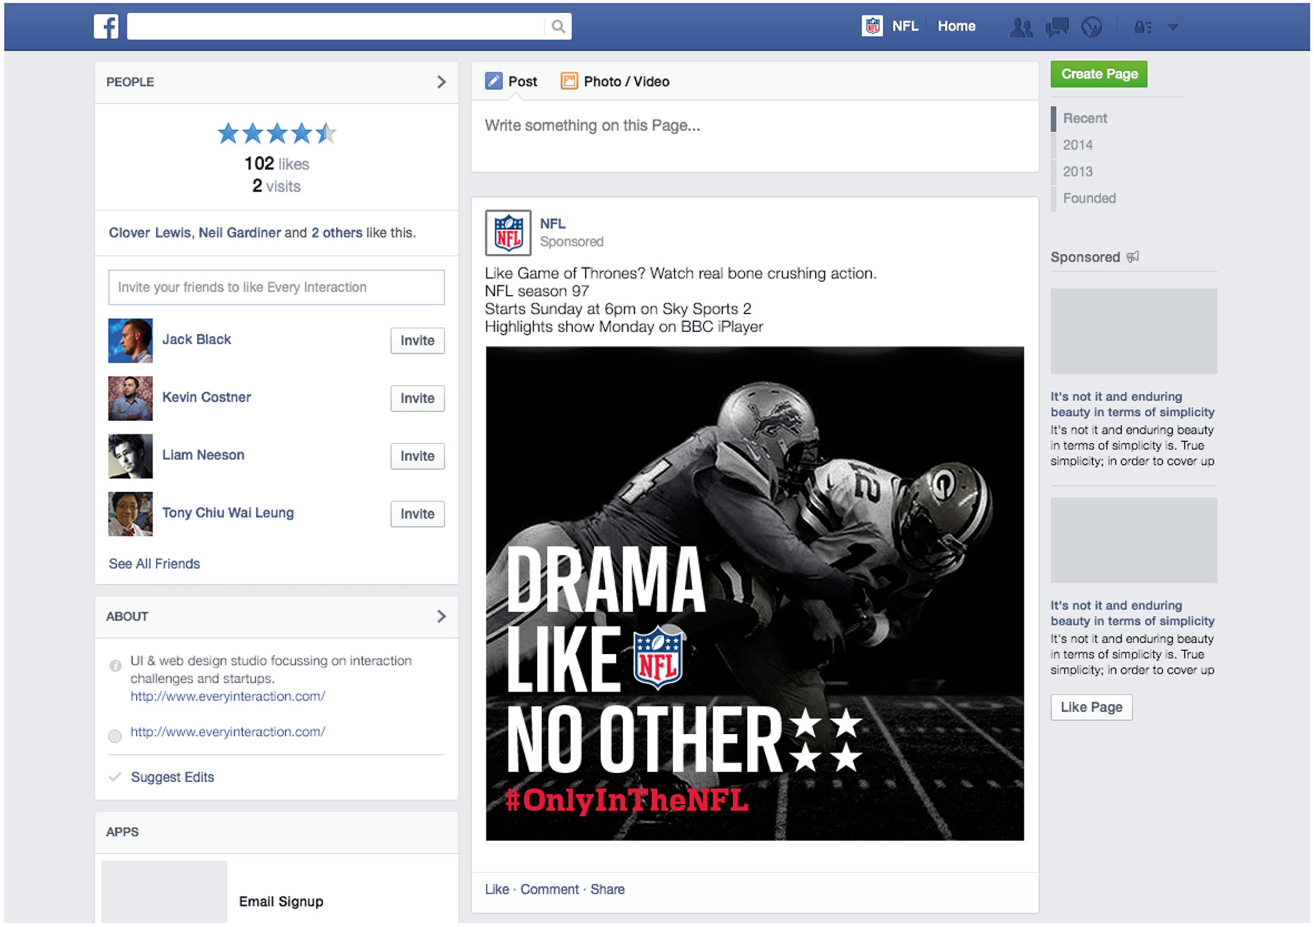This screenshot has height=927, width=1314.
Task: Click Jack Black's name link
Action: [x=196, y=339]
